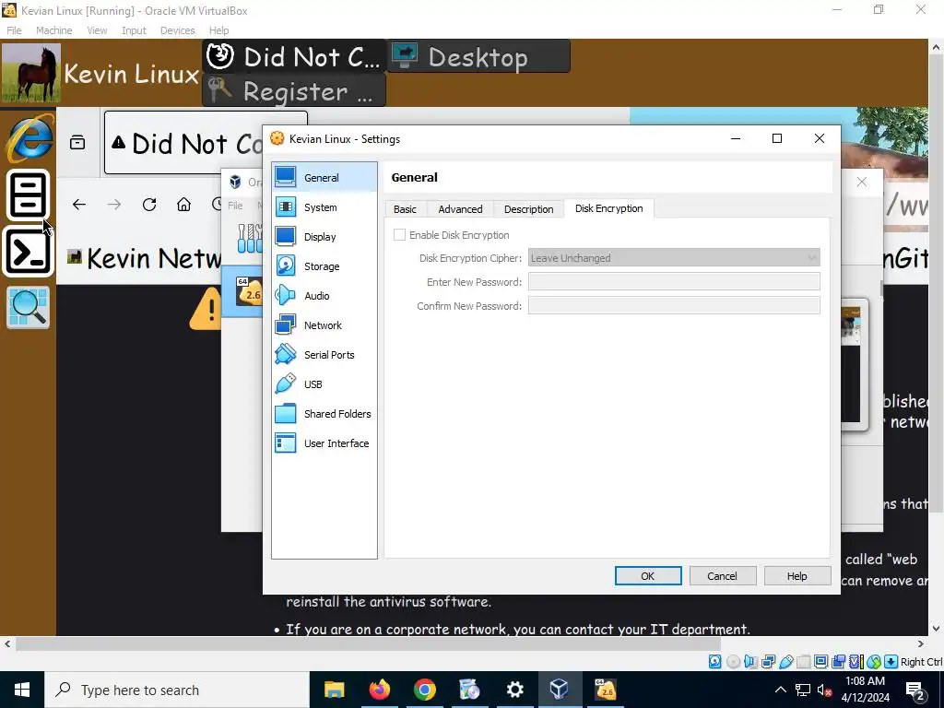Select the Disk Encryption tab
944x708 pixels.
point(608,208)
